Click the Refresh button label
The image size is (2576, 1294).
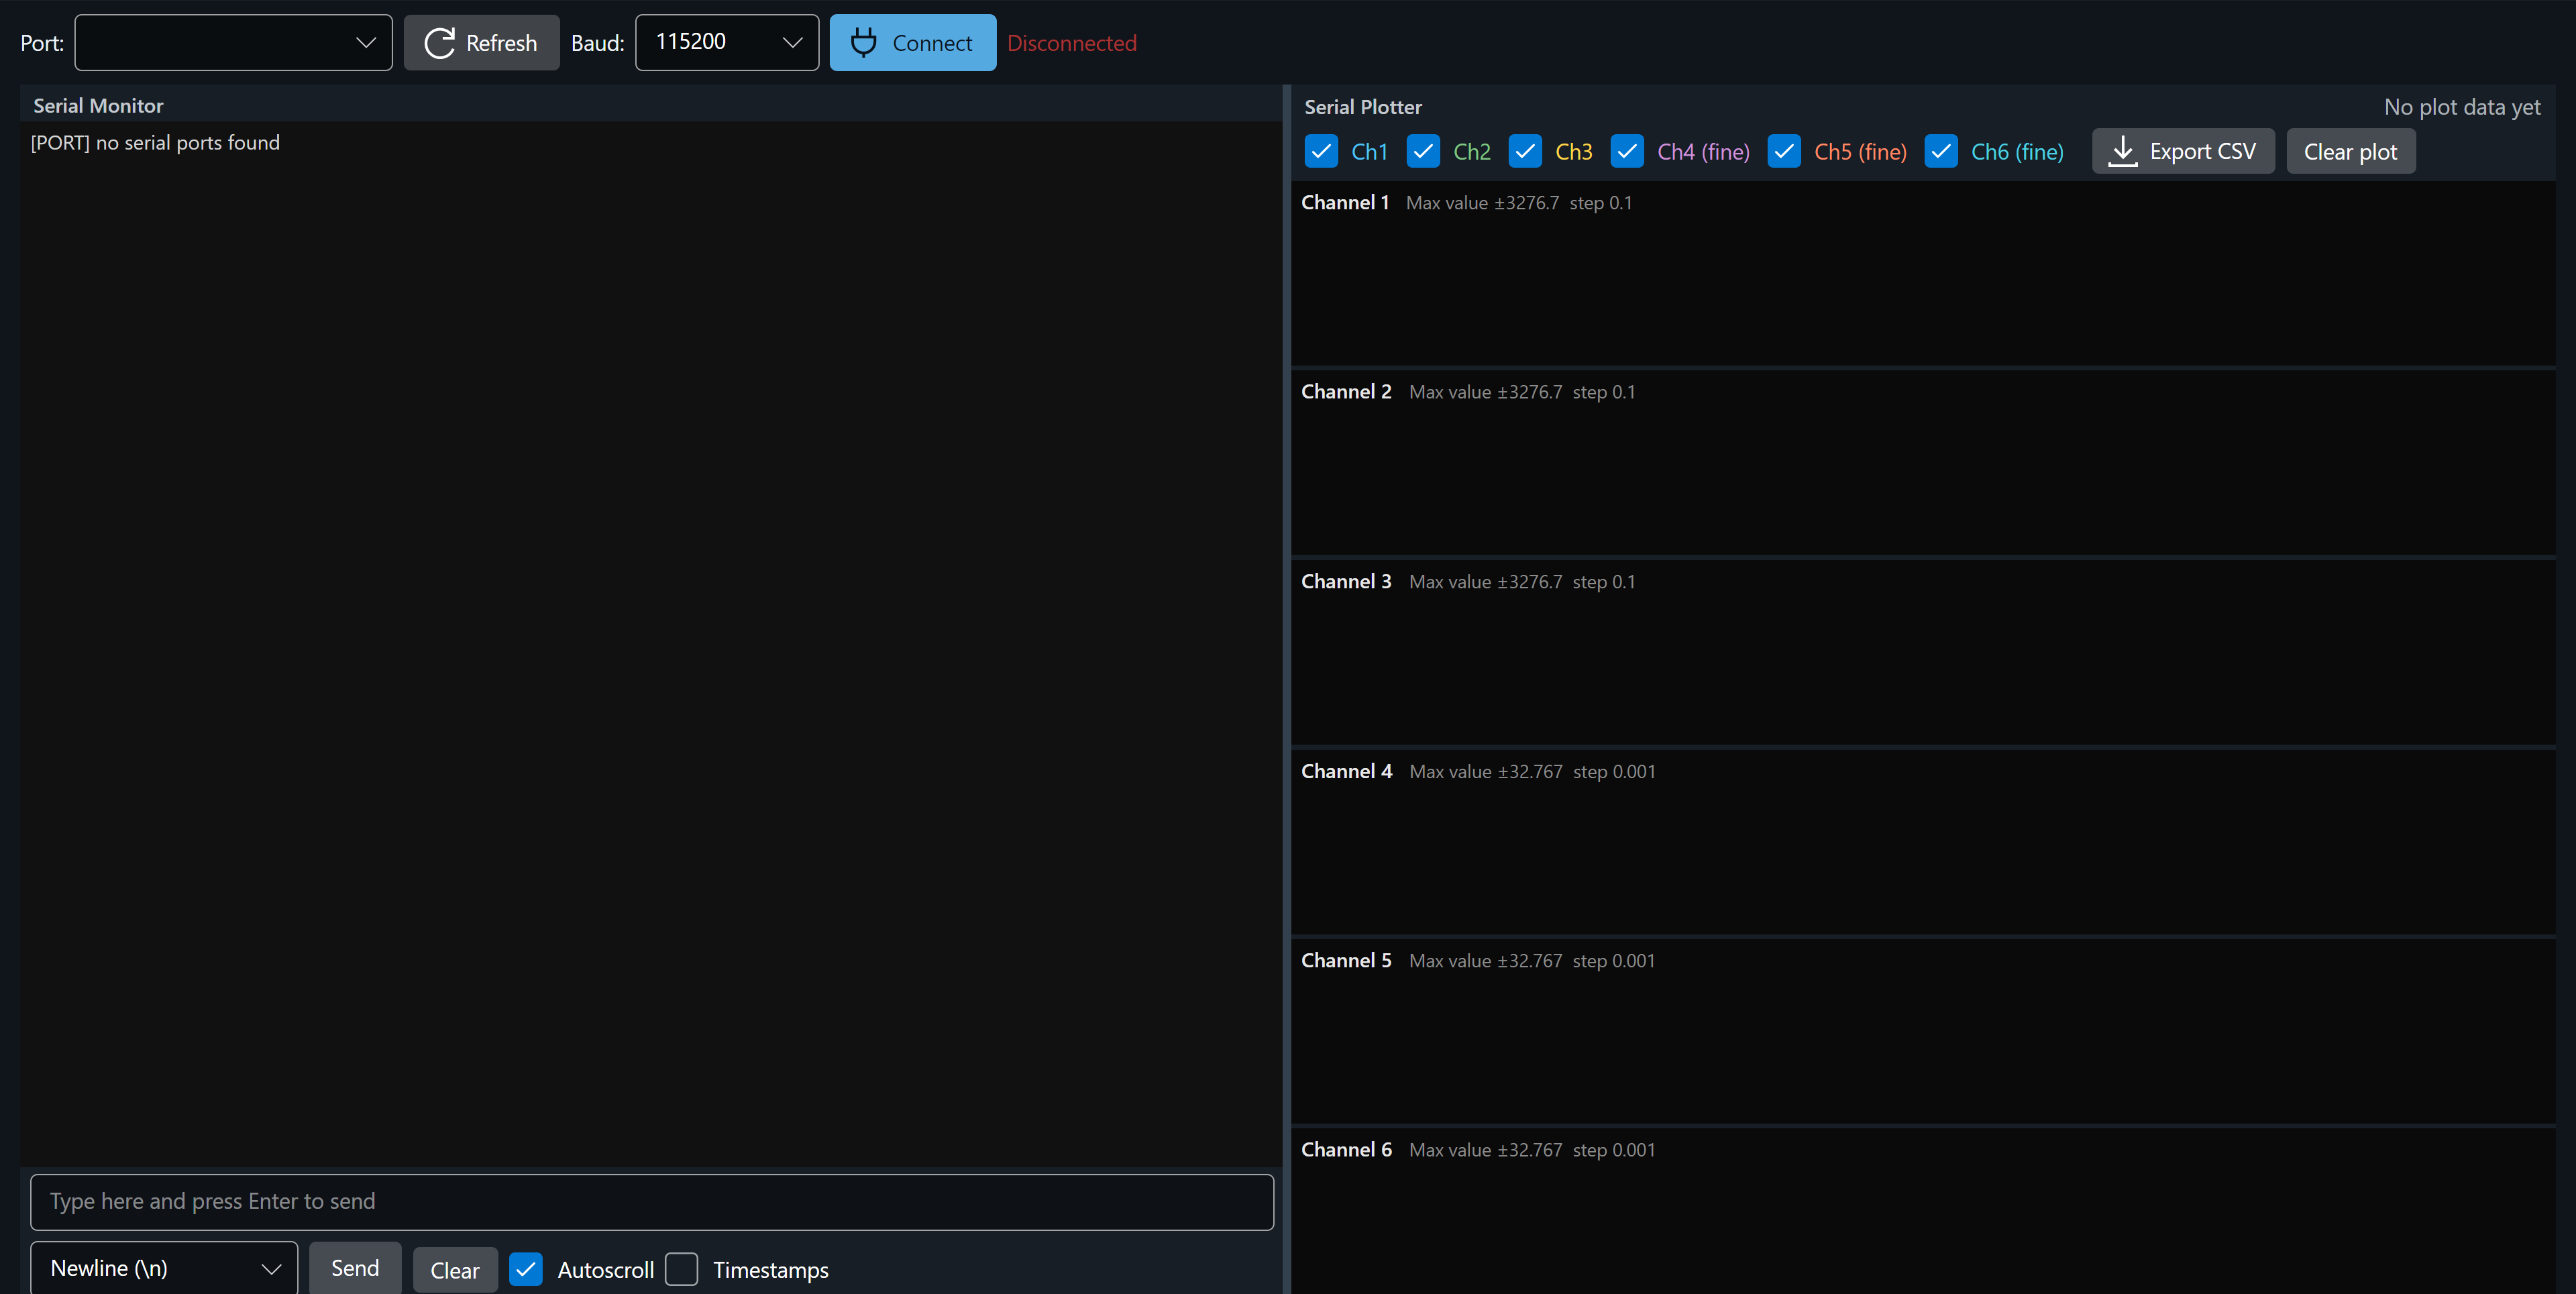coord(501,43)
